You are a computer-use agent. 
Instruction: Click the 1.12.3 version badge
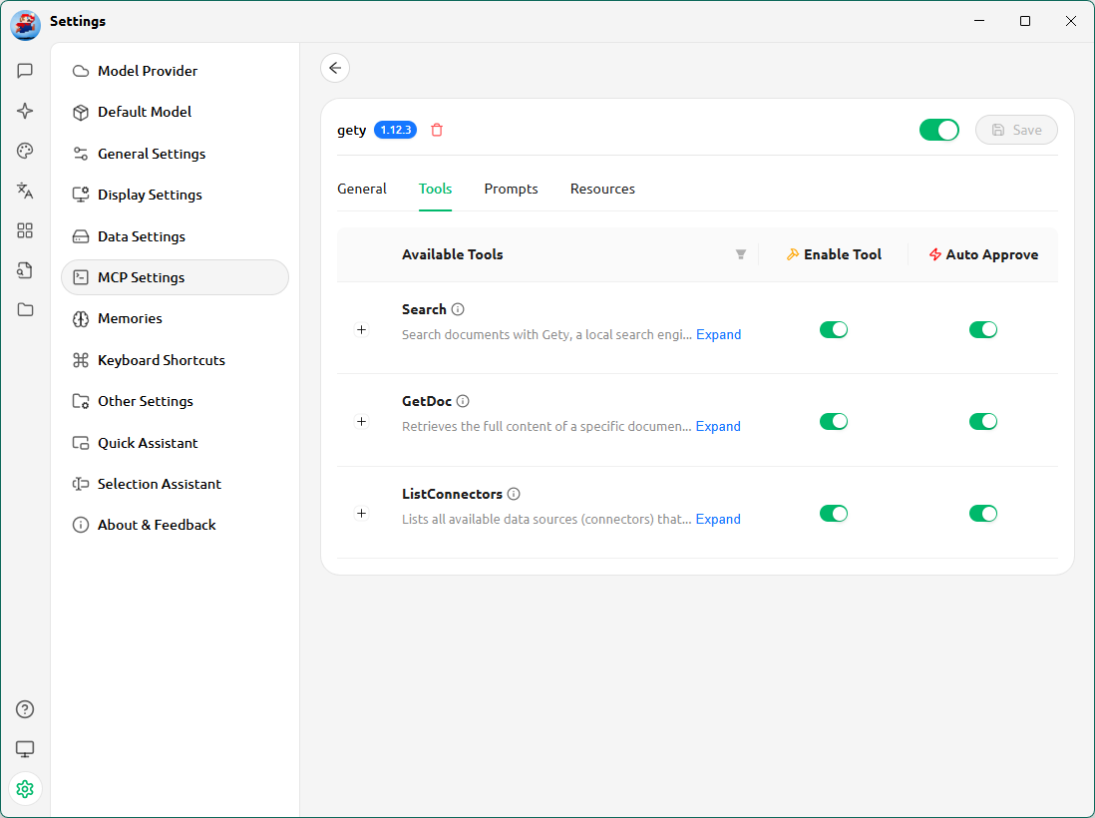coord(395,130)
